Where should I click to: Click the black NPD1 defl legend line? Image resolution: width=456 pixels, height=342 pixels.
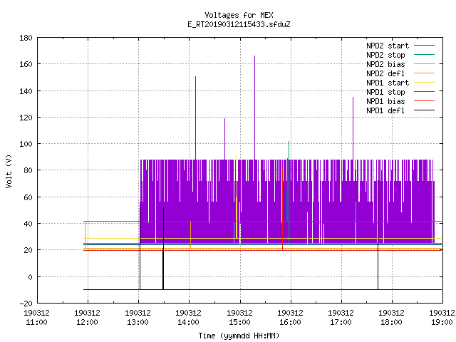[x=425, y=110]
